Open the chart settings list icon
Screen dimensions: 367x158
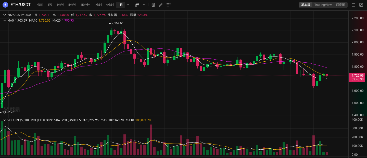[x=168, y=5]
